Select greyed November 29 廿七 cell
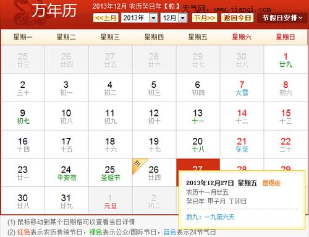This screenshot has width=309, height=237. point(198,59)
